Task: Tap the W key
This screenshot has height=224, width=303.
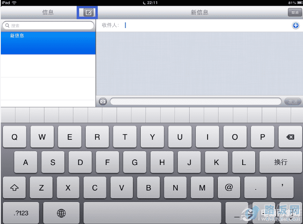Action: (x=42, y=137)
